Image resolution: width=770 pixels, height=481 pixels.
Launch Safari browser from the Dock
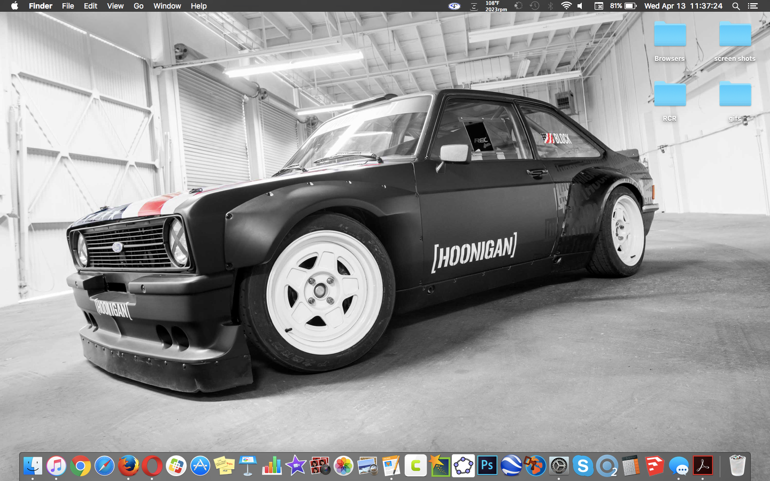(104, 466)
